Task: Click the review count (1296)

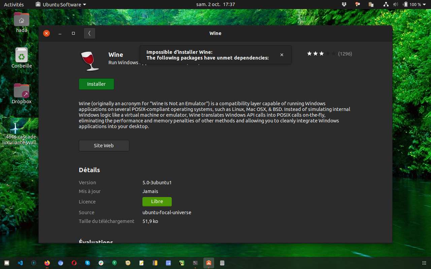Action: 345,53
